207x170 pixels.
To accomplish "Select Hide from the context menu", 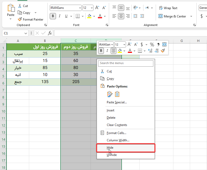I will tap(110, 148).
